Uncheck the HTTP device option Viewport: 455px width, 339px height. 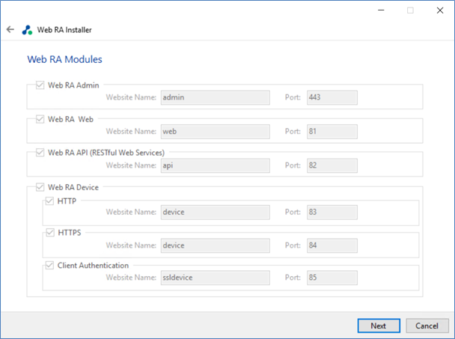click(x=49, y=201)
